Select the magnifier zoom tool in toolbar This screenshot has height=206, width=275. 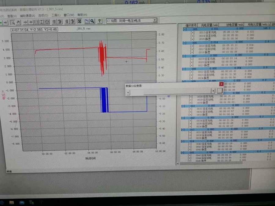13,22
